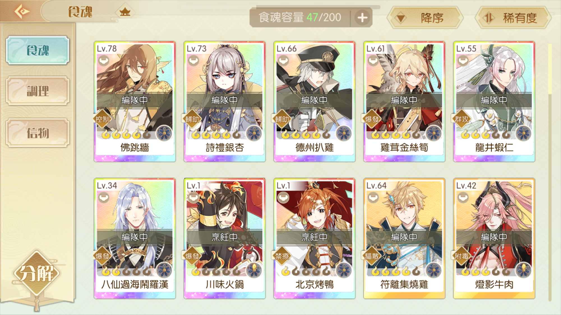Tap the golden emblem on 川味火鍋 card
561x315 pixels.
254,270
